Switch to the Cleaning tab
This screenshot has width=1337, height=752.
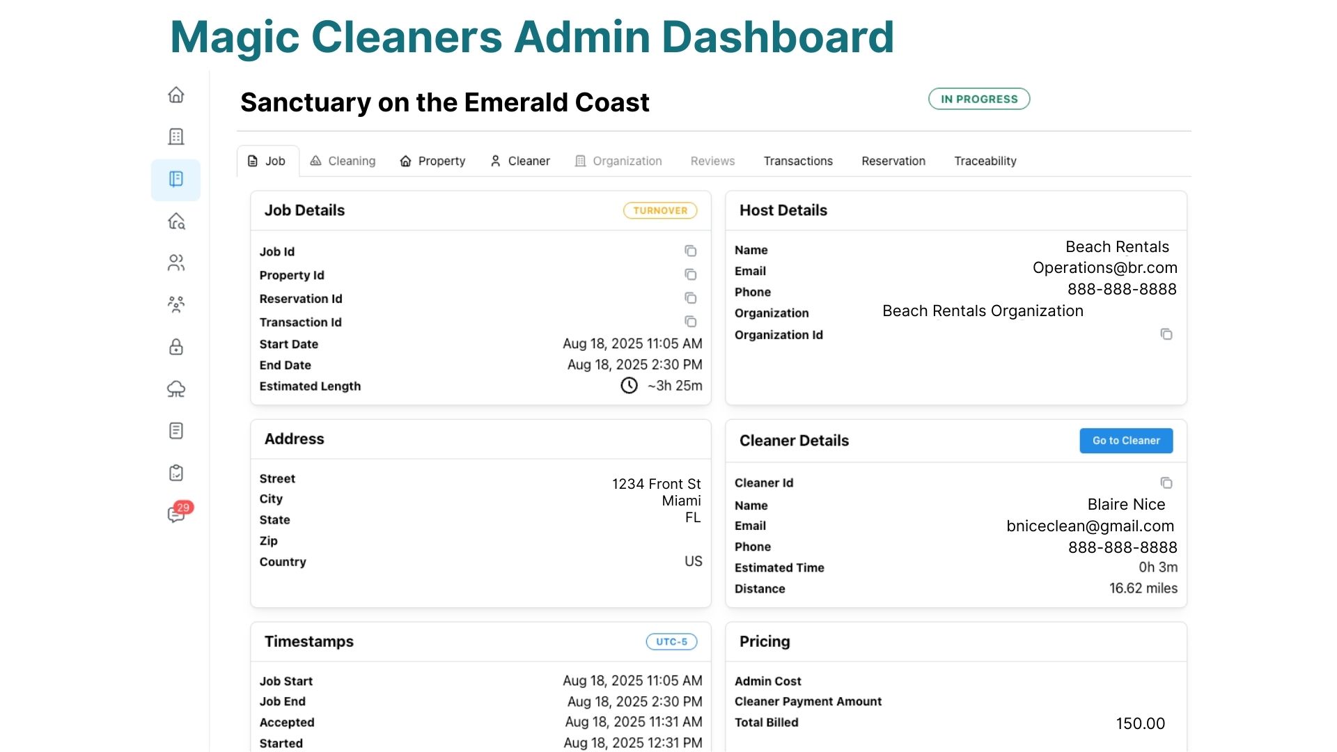pos(343,161)
